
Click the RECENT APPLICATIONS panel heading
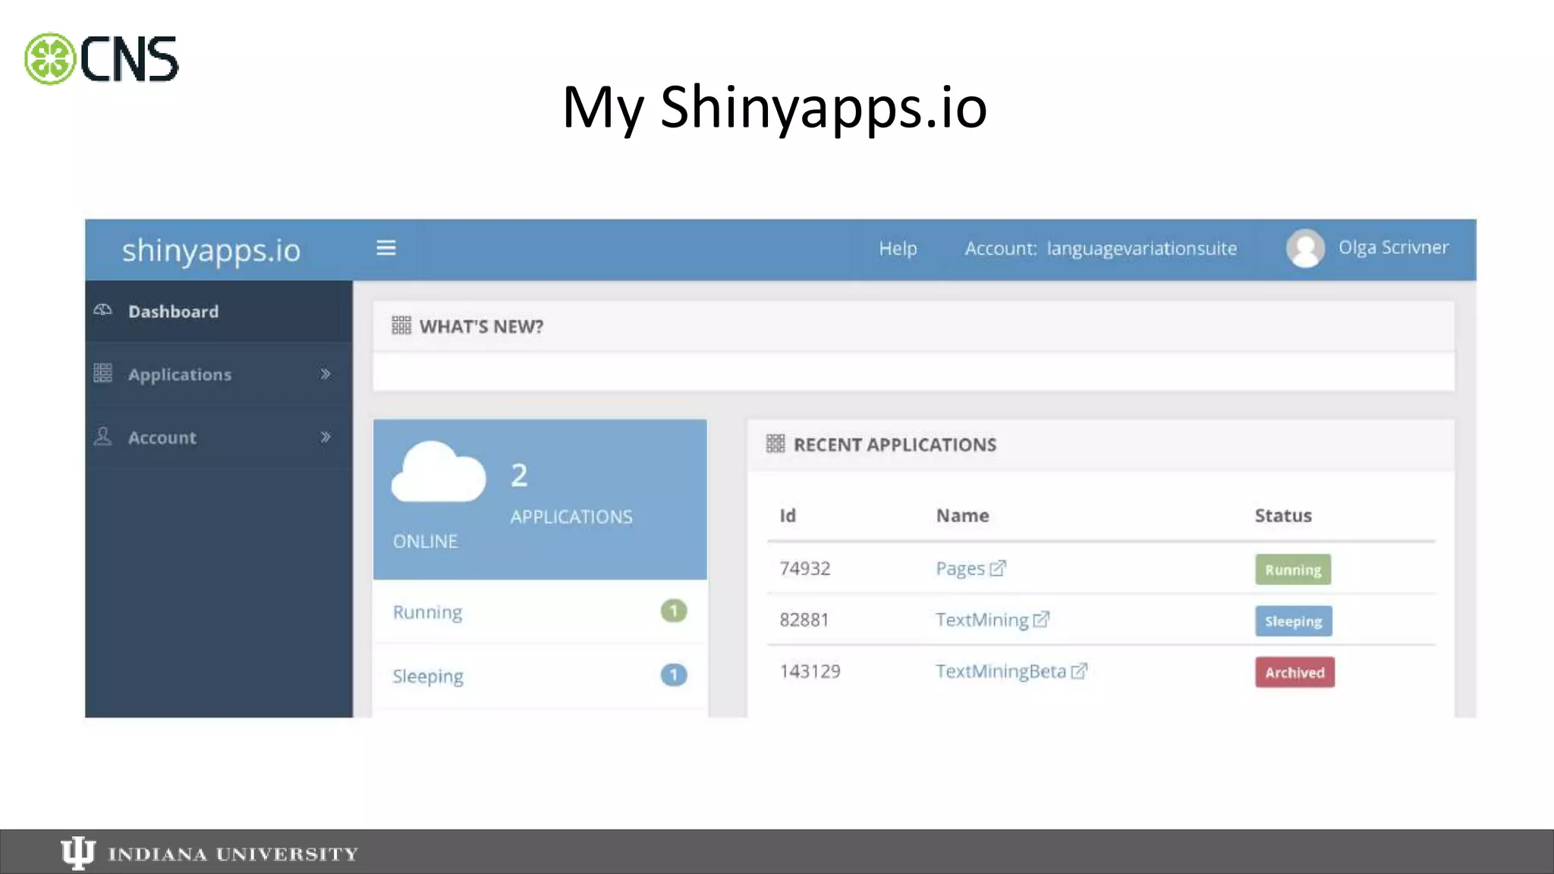click(895, 445)
